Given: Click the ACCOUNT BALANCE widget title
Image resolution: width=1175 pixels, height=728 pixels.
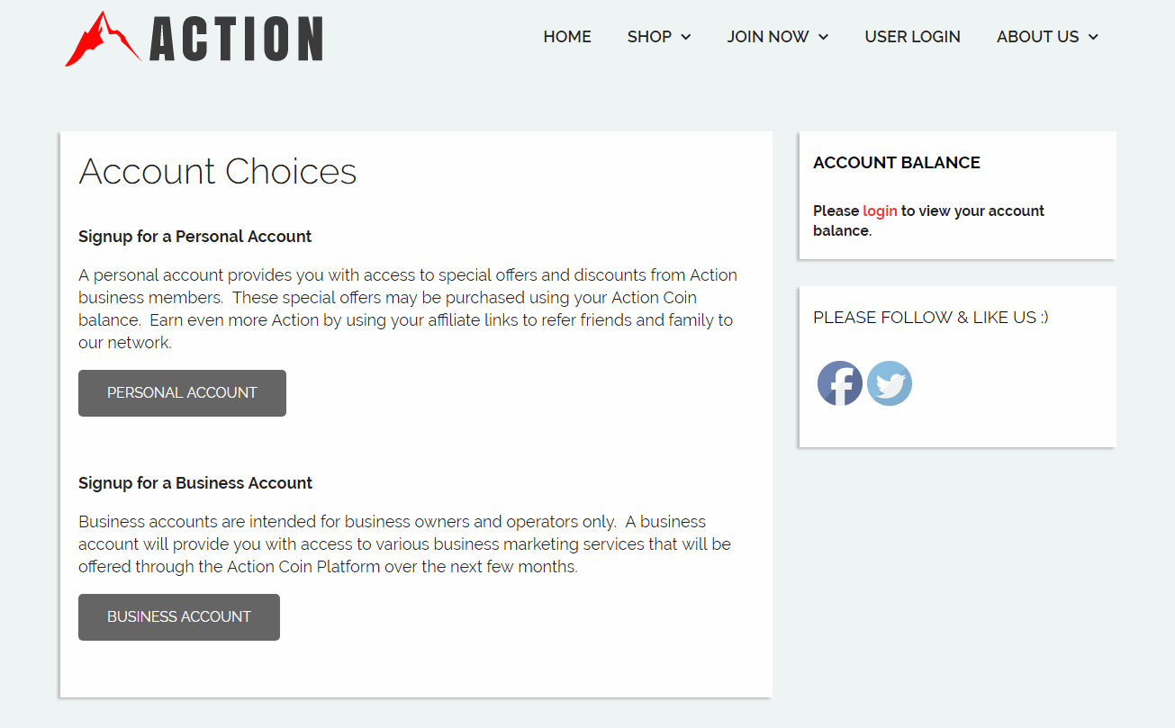Looking at the screenshot, I should tap(896, 163).
